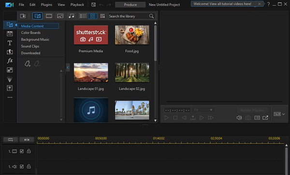Select Sound Clips category
The width and height of the screenshot is (290, 175).
(x=30, y=46)
